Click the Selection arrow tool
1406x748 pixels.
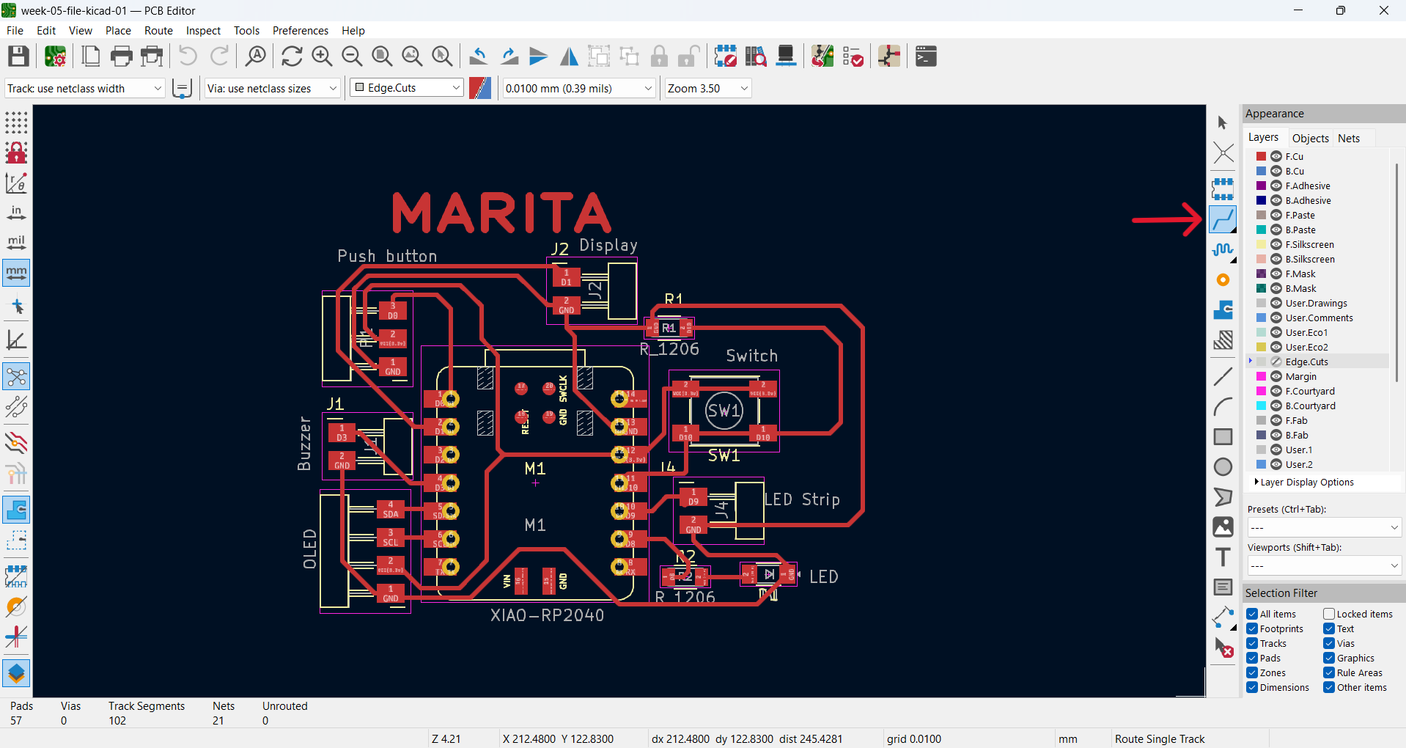tap(1223, 122)
